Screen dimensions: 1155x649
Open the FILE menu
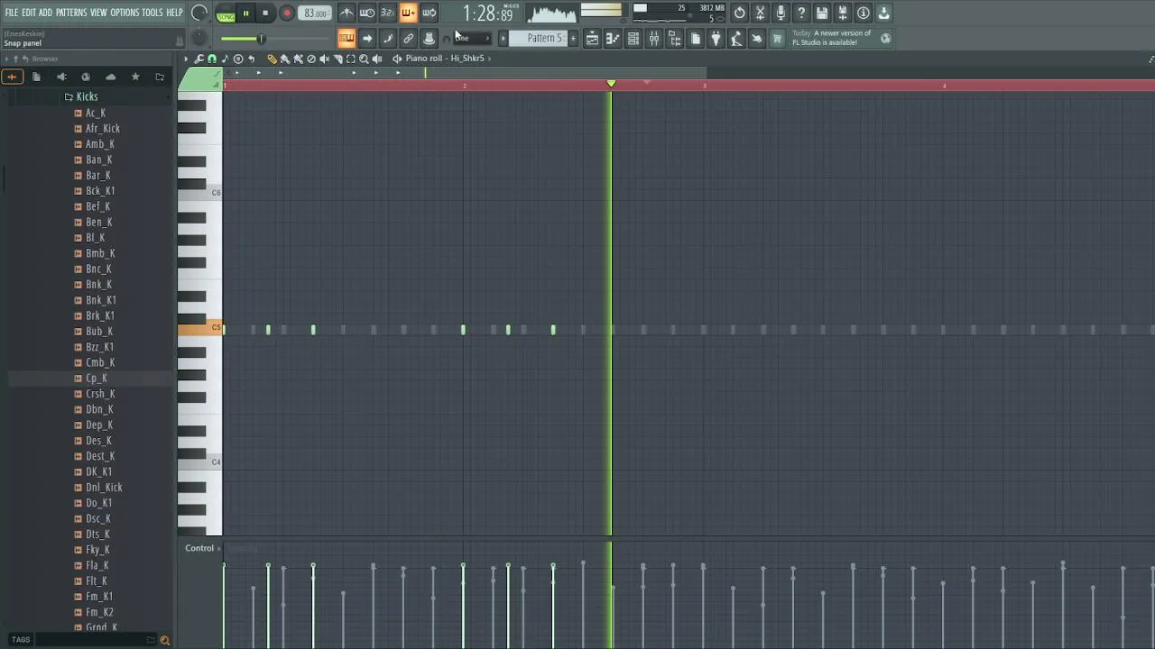(12, 13)
